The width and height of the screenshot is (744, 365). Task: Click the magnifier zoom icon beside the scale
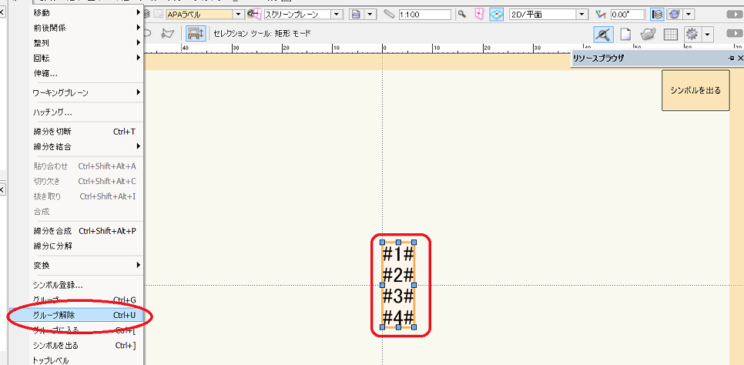point(462,15)
